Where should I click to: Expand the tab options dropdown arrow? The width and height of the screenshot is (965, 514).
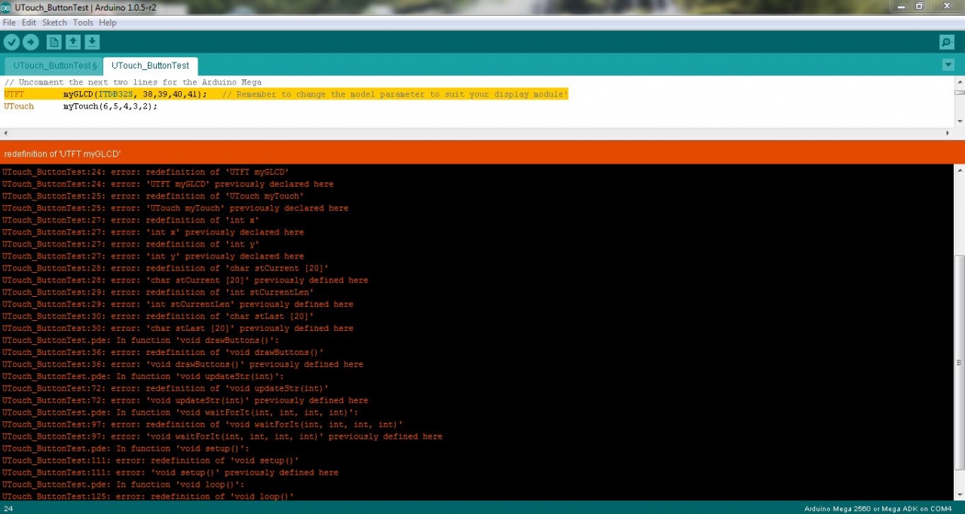[948, 65]
